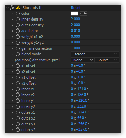
Task: Select the Sinedots II effect name
Action: 32,8
